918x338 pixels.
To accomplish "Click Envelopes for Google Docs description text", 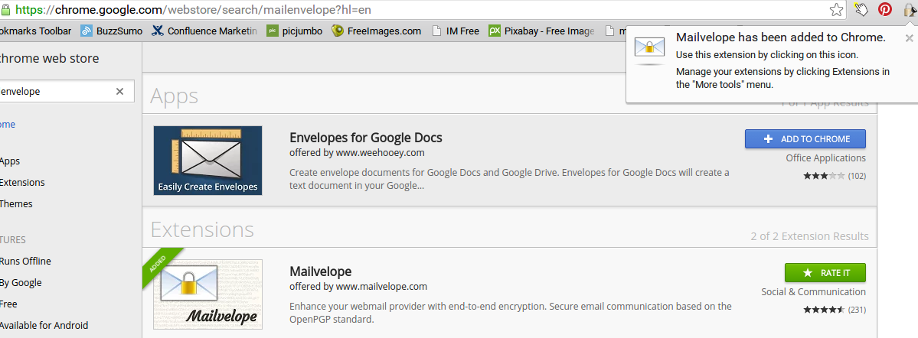I will coord(509,180).
